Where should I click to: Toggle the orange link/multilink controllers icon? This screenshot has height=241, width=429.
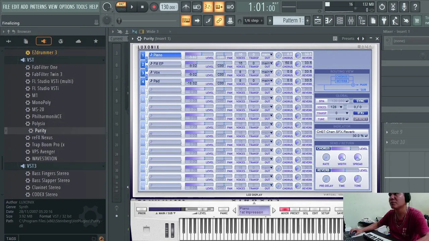219,21
